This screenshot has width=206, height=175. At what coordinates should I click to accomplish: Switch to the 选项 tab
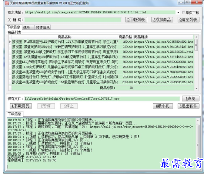pos(28,27)
